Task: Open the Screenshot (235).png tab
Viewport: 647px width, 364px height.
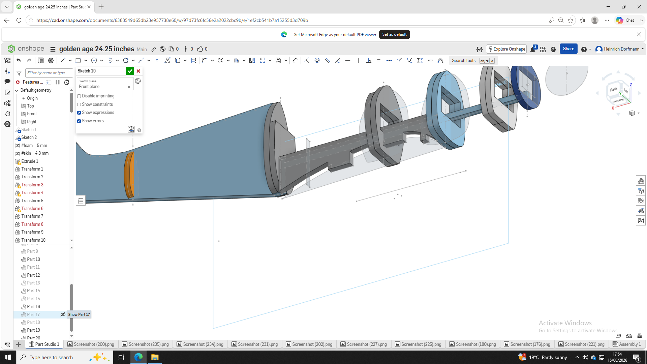Action: (x=145, y=344)
